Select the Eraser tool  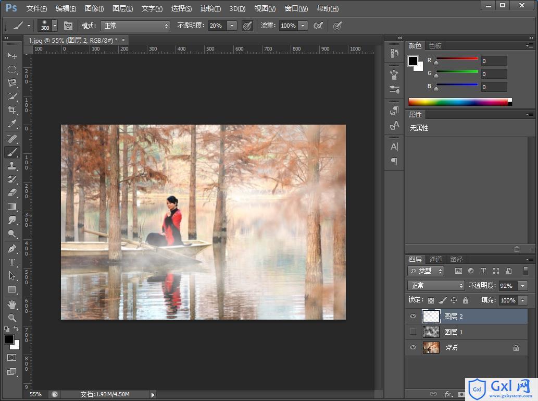[x=12, y=193]
